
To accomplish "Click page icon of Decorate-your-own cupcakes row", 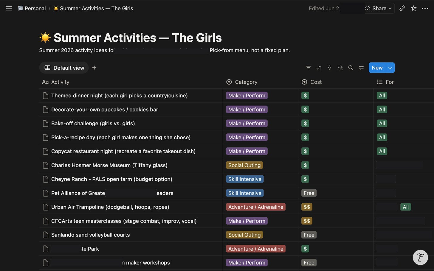I will click(46, 110).
